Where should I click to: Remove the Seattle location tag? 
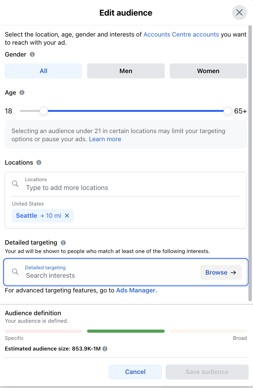pyautogui.click(x=67, y=216)
